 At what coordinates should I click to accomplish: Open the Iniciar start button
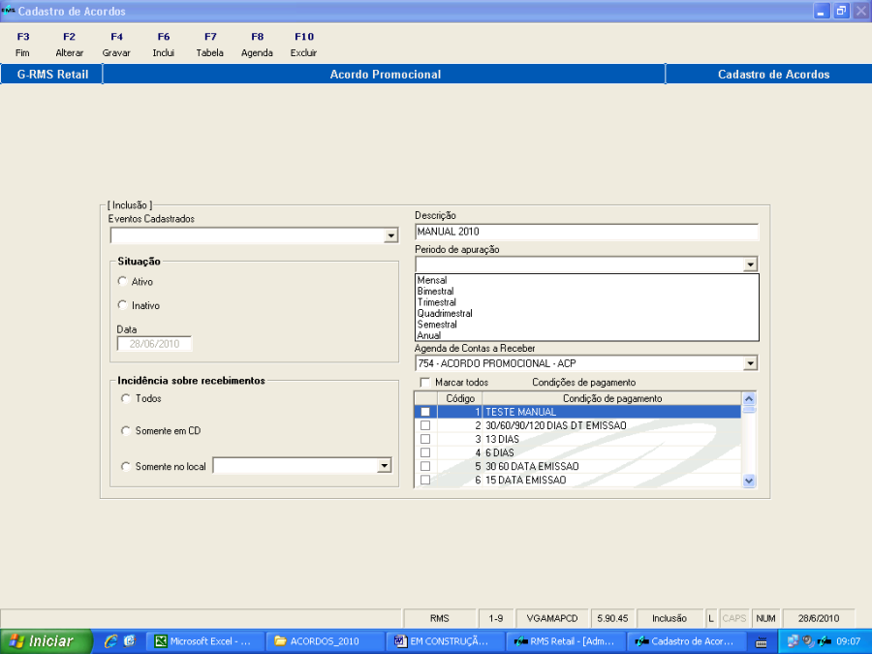click(x=46, y=641)
